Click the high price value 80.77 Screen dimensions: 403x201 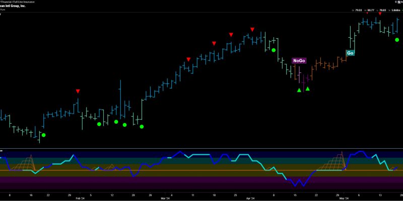370,10
